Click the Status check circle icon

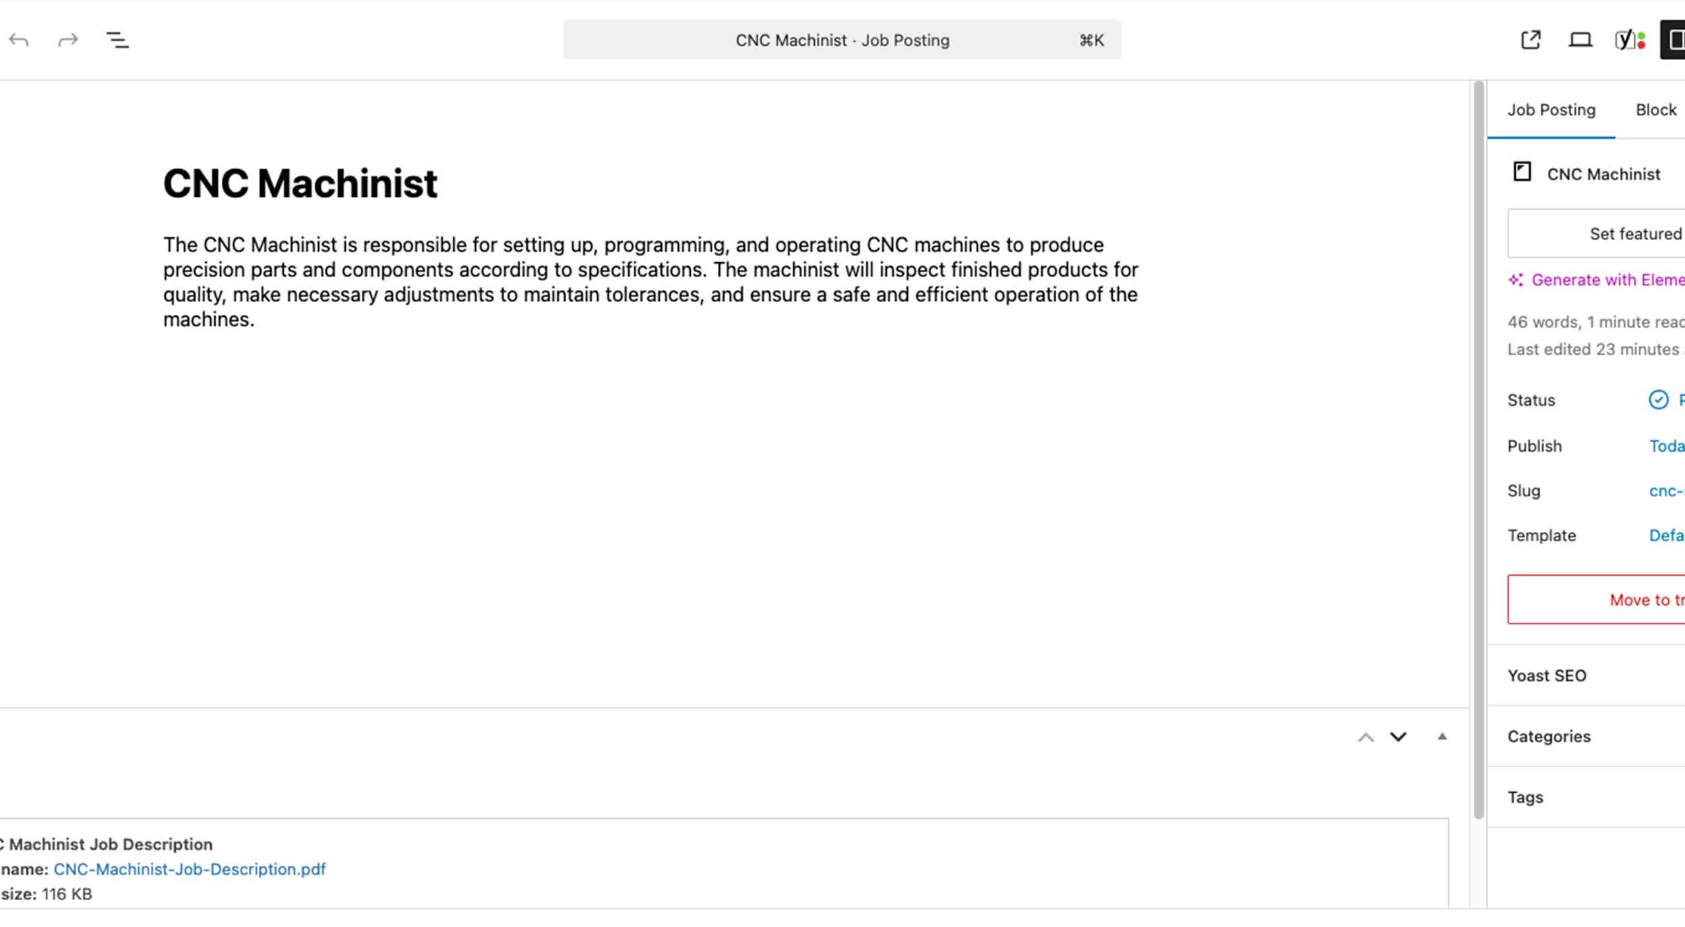click(x=1658, y=400)
